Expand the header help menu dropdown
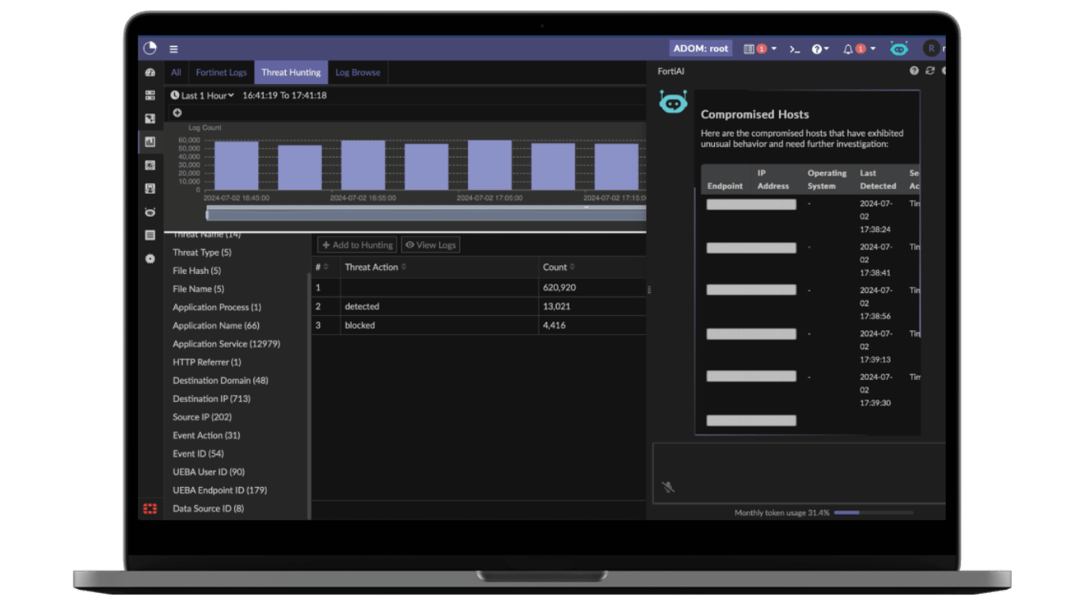1083x608 pixels. (820, 49)
